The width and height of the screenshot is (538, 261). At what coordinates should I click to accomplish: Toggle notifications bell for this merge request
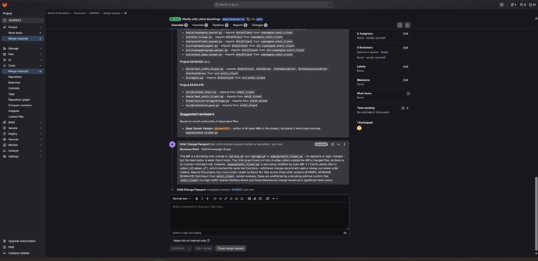[407, 25]
